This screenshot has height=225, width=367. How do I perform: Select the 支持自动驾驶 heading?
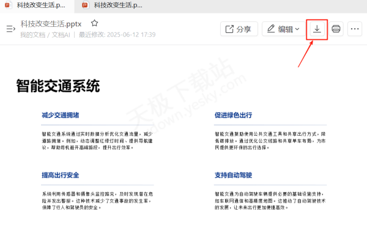(x=234, y=175)
